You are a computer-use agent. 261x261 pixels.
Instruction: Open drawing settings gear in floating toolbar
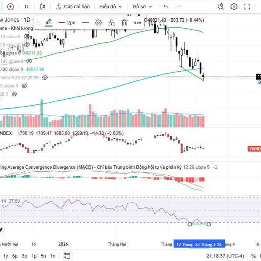click(x=98, y=23)
